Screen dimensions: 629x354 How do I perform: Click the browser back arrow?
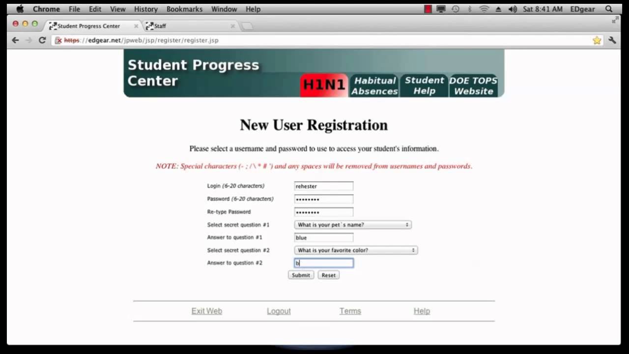pos(15,40)
